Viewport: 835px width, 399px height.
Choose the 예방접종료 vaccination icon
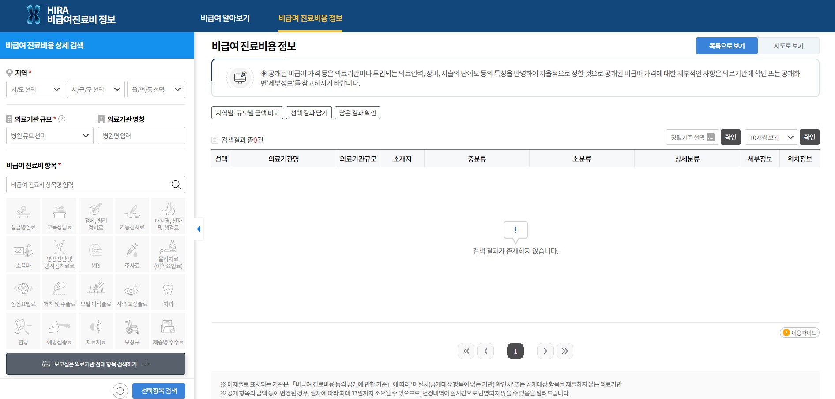[59, 330]
